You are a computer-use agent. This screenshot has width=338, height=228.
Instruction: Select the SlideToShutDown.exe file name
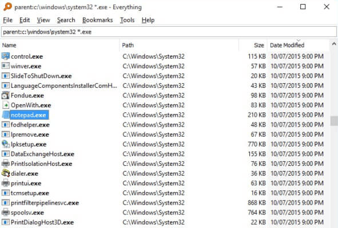coord(41,76)
